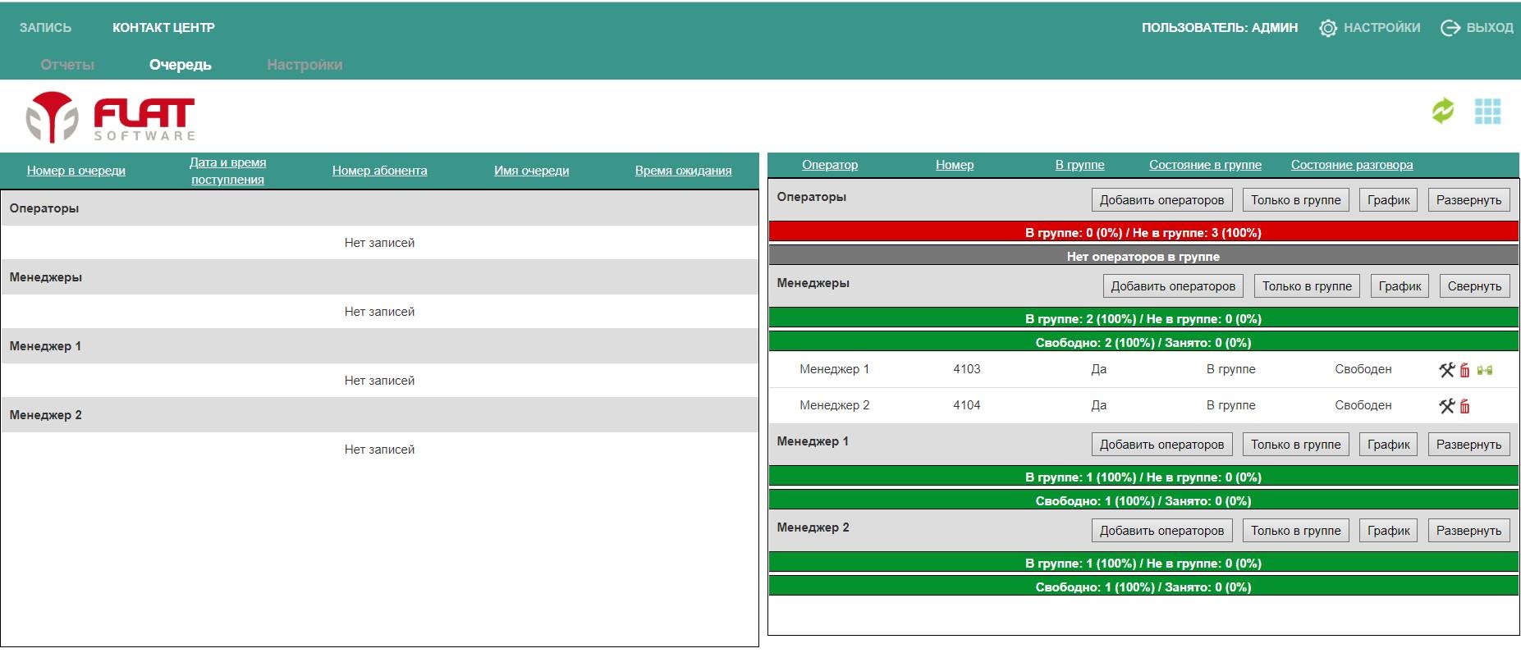Sort by 'Дата и время поступления' column
The width and height of the screenshot is (1521, 662).
(228, 171)
